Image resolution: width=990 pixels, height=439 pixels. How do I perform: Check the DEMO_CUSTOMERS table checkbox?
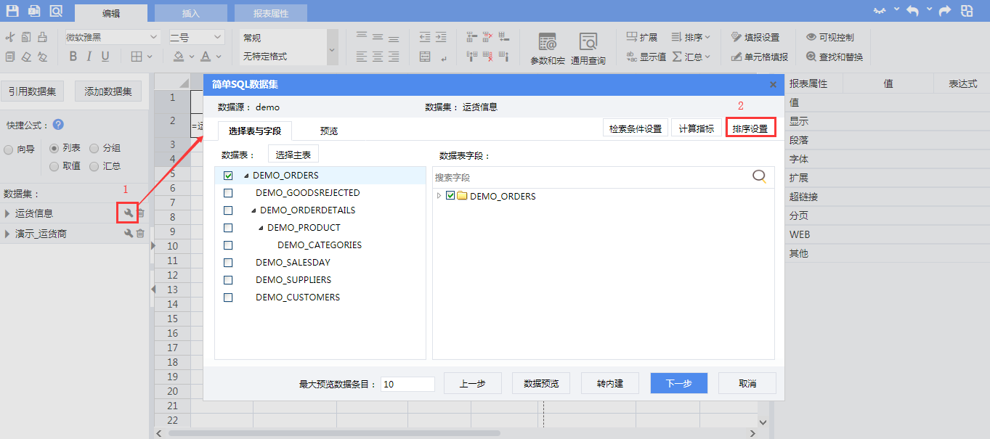(x=228, y=298)
